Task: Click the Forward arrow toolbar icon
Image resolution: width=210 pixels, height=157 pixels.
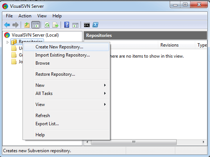Action: pyautogui.click(x=16, y=25)
